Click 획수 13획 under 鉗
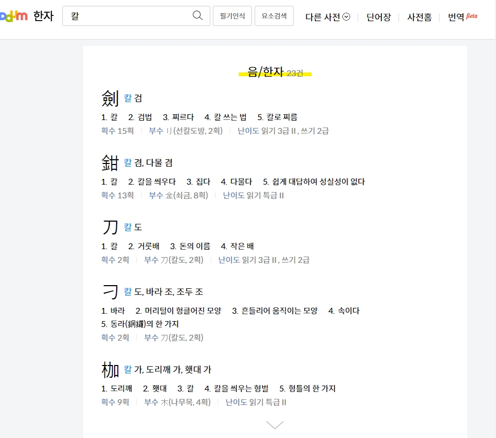The width and height of the screenshot is (496, 438). point(117,195)
